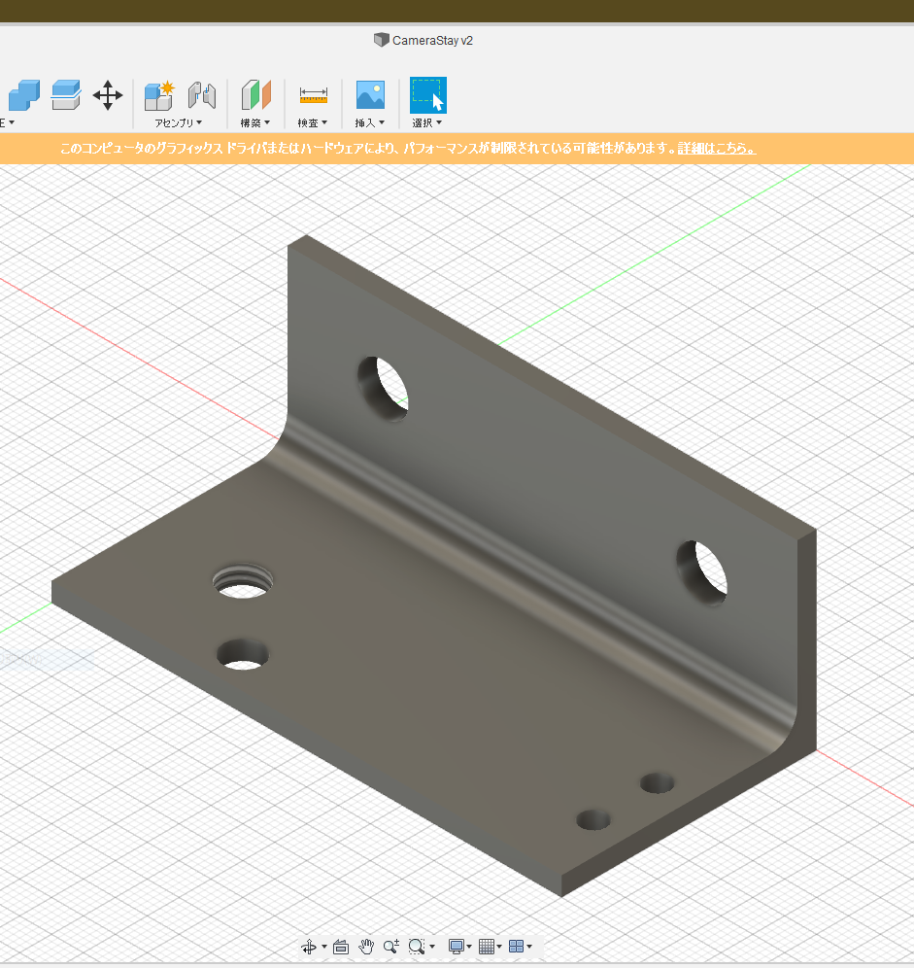Click the Combine bodies tool icon
The image size is (914, 968).
tap(23, 95)
